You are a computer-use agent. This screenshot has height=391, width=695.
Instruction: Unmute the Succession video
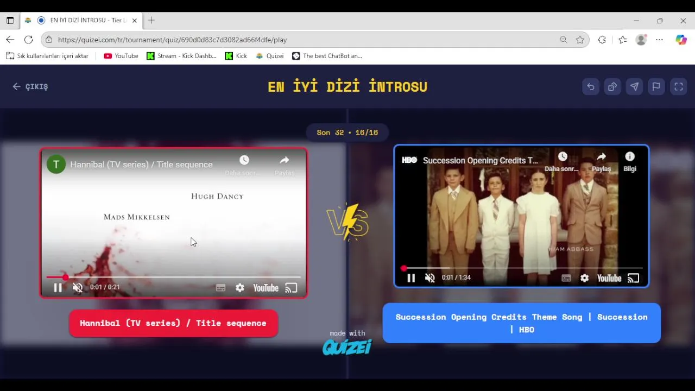[x=430, y=278]
